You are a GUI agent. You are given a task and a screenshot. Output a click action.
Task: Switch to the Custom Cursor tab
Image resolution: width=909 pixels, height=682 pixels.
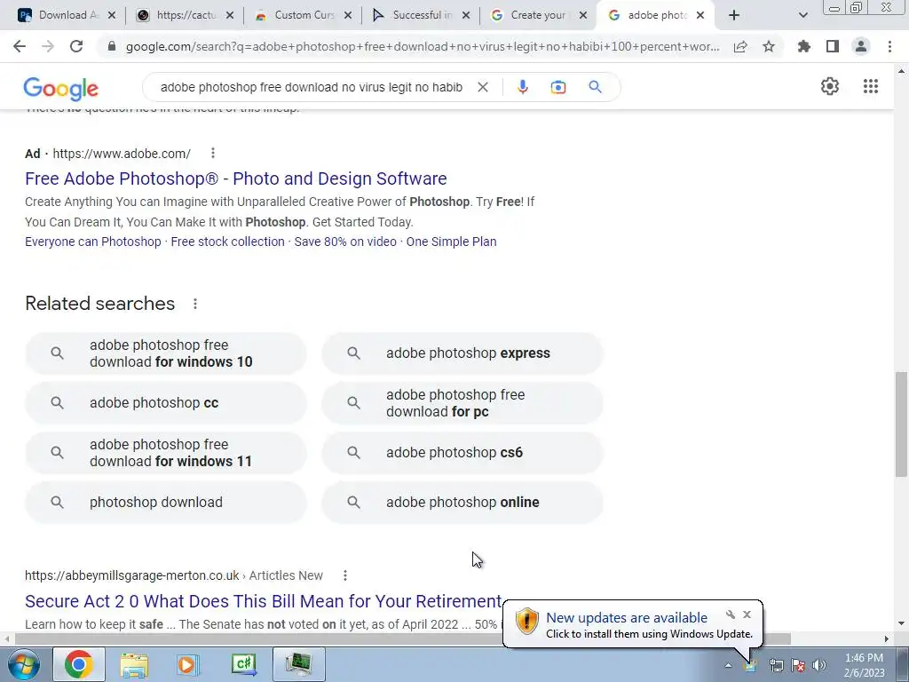click(303, 15)
